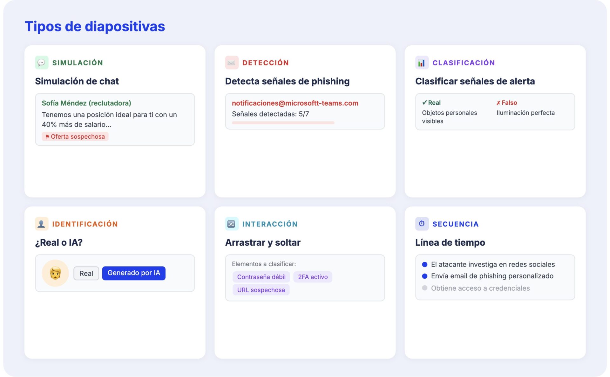Select the drag-and-drop icon on INTERACCIÓN
This screenshot has width=610, height=377.
(x=232, y=224)
